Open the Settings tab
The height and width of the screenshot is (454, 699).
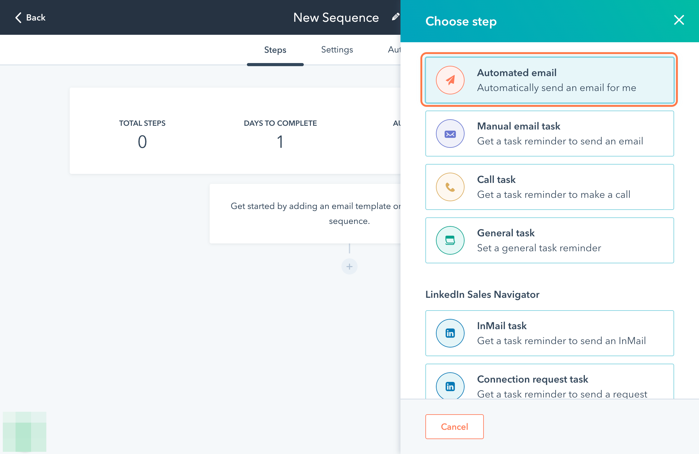[x=337, y=50]
